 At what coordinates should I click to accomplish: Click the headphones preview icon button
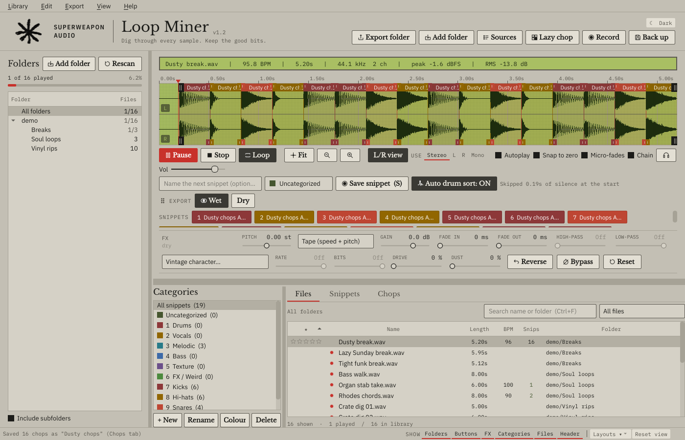(x=666, y=155)
